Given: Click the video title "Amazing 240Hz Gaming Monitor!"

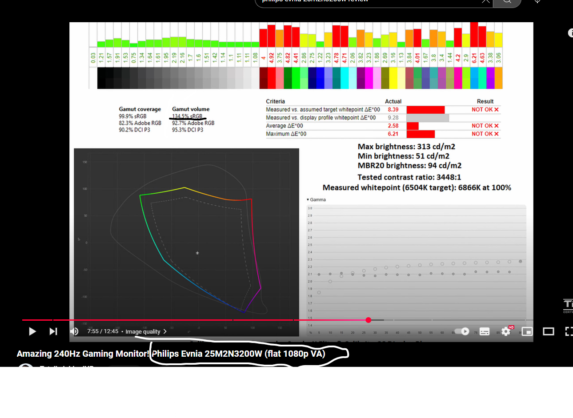Looking at the screenshot, I should click(x=83, y=354).
